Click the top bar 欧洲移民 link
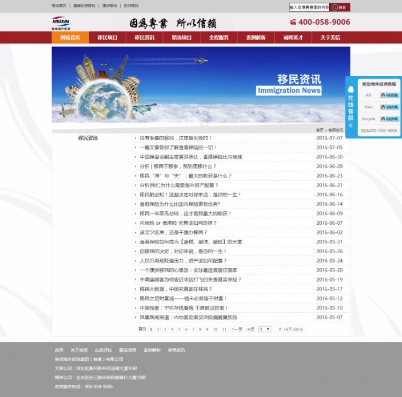Viewport: 402px width, 397px height. (x=131, y=5)
